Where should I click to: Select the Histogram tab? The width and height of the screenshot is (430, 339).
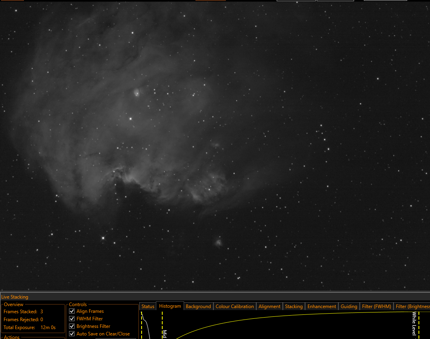170,306
